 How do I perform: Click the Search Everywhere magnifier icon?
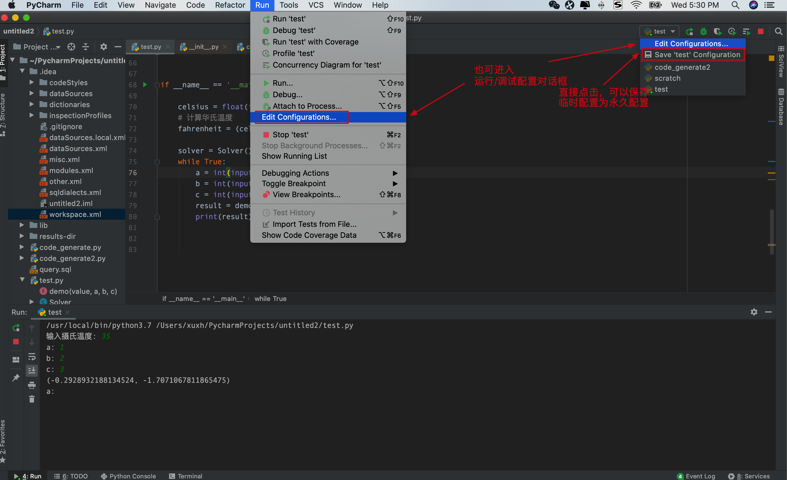(x=779, y=31)
